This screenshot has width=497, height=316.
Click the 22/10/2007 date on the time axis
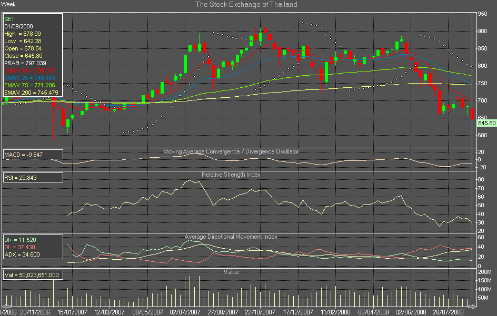tap(260, 312)
